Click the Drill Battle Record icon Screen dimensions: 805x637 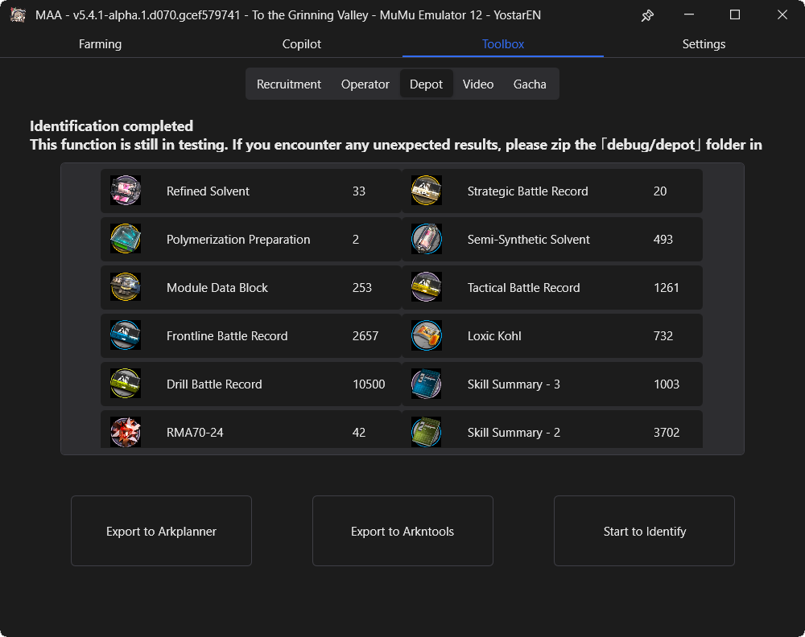(126, 384)
